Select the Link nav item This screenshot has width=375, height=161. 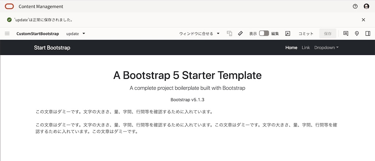pos(305,47)
